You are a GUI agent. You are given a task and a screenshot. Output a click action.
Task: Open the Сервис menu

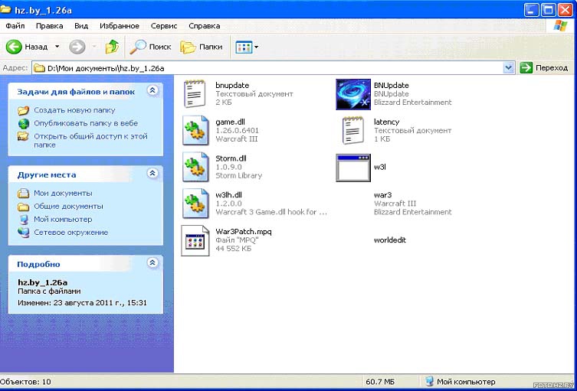[x=164, y=26]
